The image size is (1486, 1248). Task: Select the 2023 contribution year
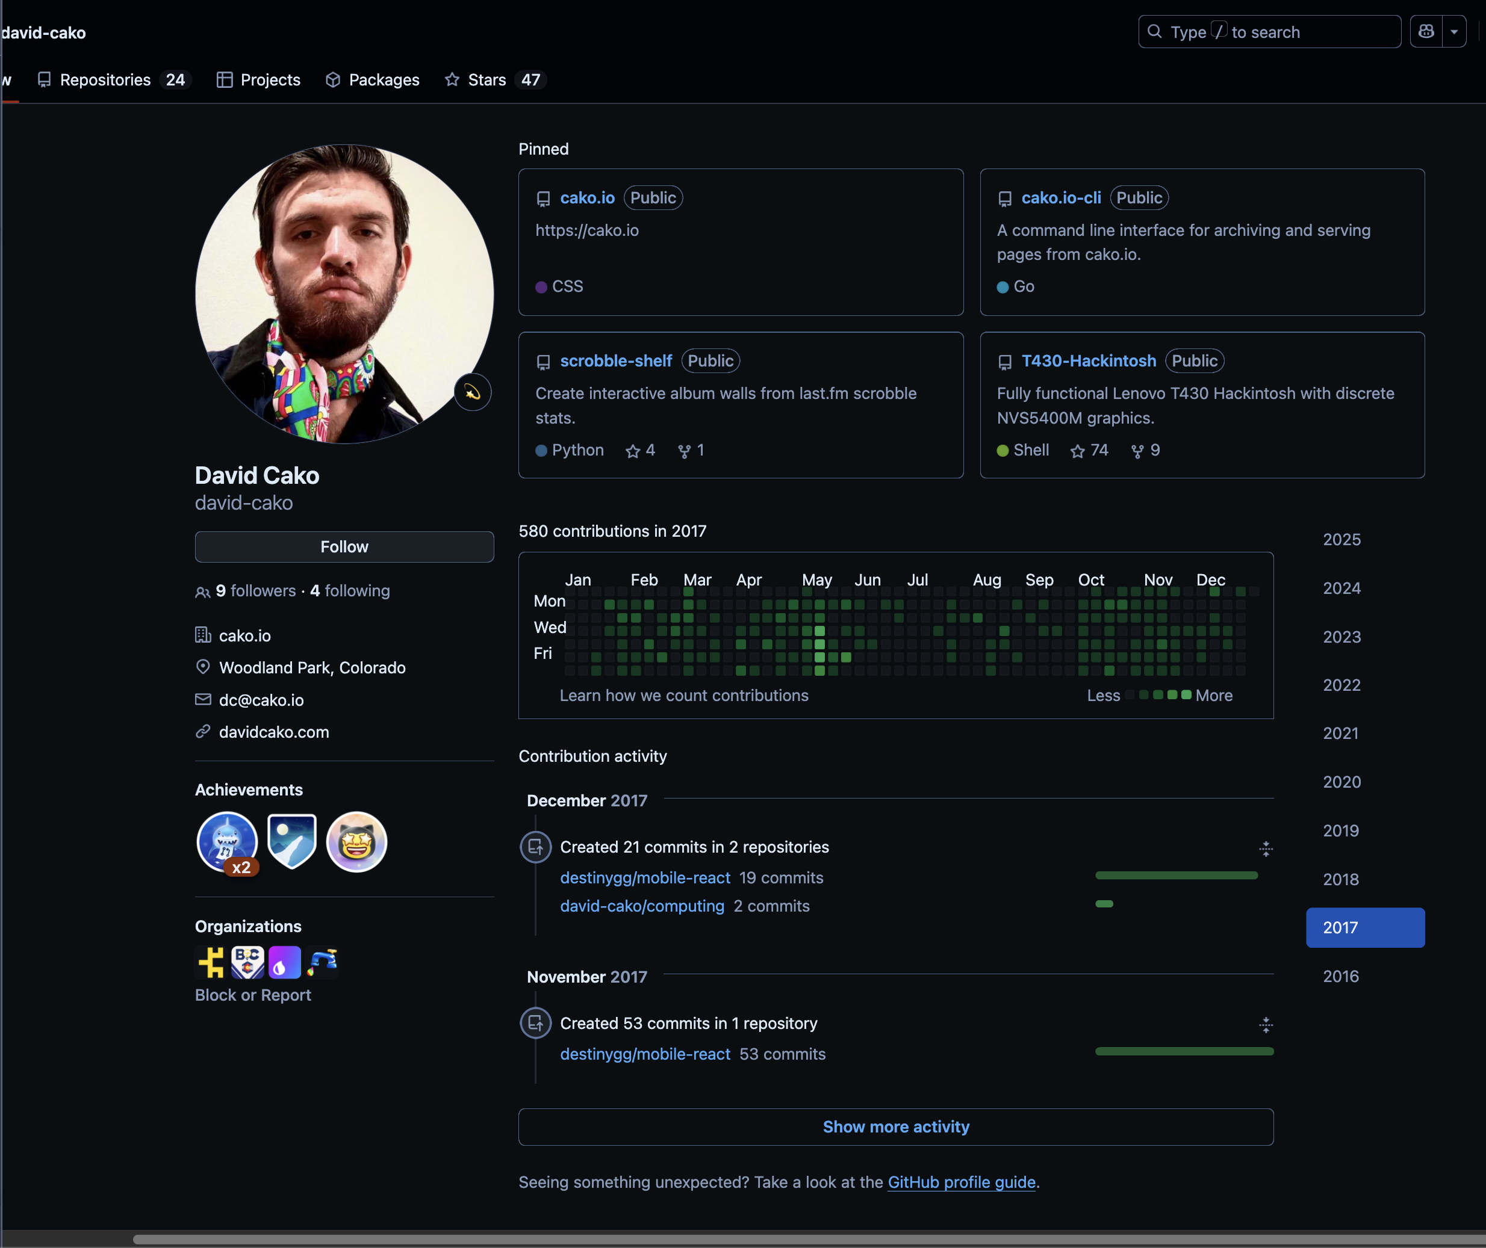point(1365,637)
